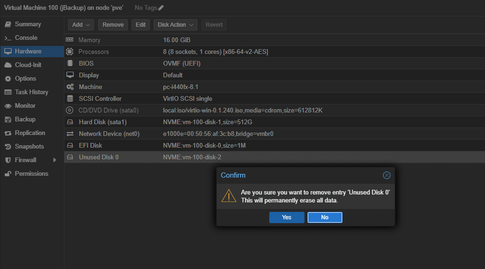Select the Processors row label

click(94, 52)
